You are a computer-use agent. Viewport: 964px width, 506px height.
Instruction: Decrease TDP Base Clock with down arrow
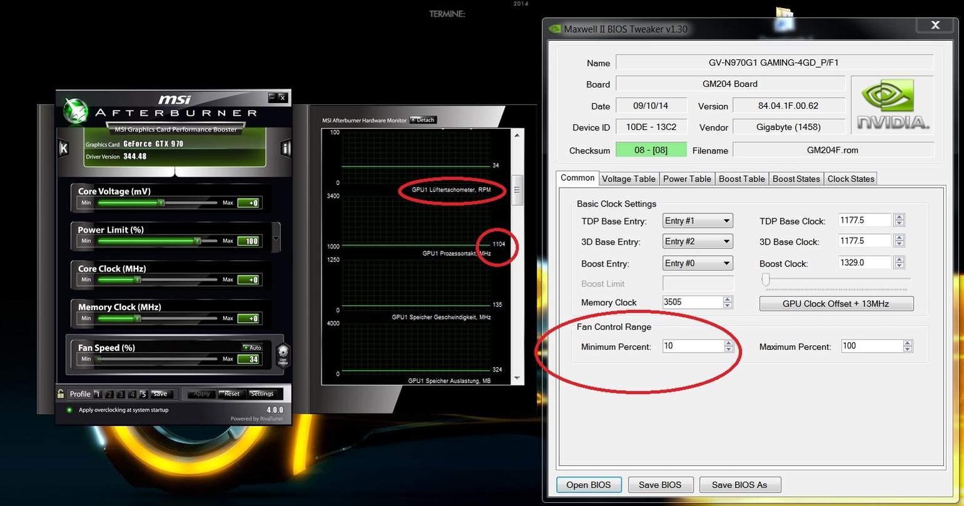point(900,223)
